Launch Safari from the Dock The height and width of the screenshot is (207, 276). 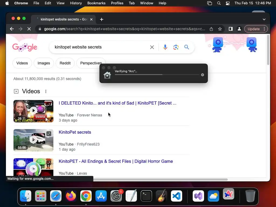tap(56, 196)
